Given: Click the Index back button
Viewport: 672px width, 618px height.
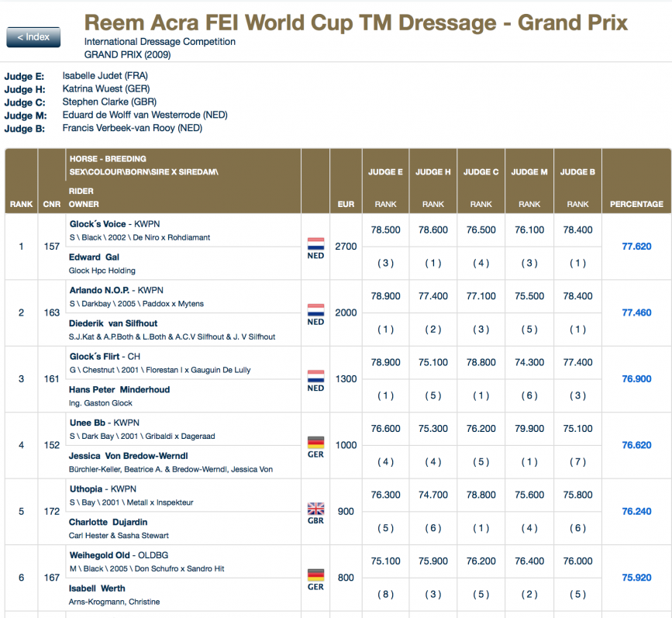Looking at the screenshot, I should [33, 37].
